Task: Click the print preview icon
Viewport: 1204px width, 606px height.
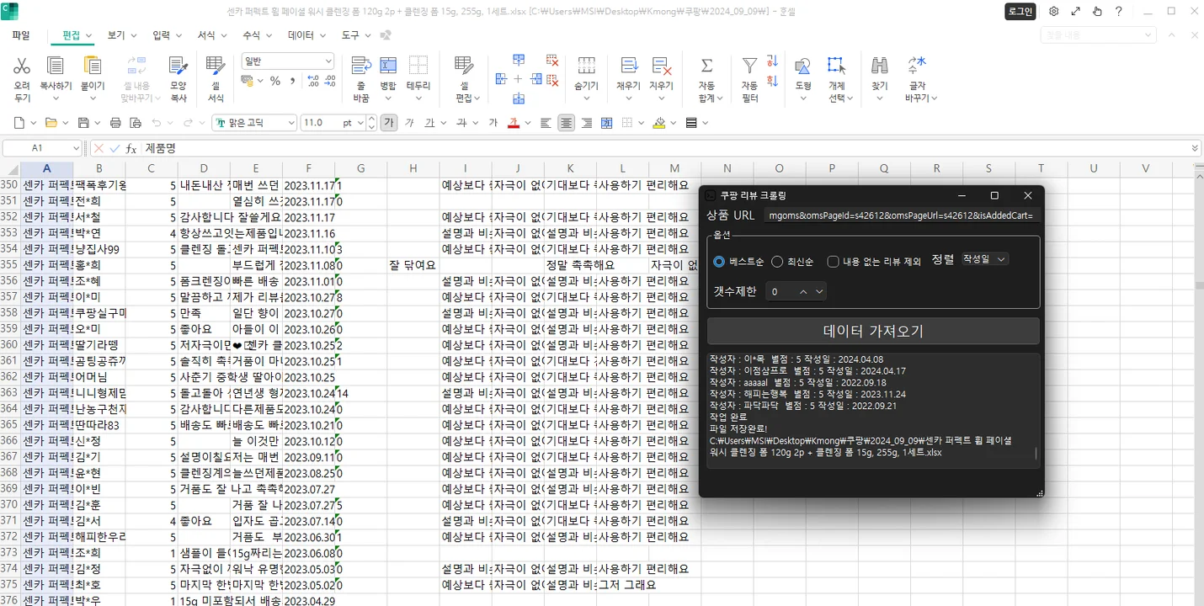Action: (136, 123)
